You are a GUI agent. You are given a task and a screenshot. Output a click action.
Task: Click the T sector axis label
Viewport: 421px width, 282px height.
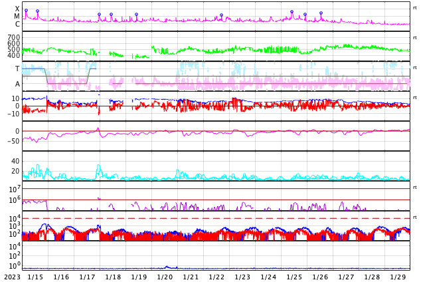pyautogui.click(x=17, y=69)
